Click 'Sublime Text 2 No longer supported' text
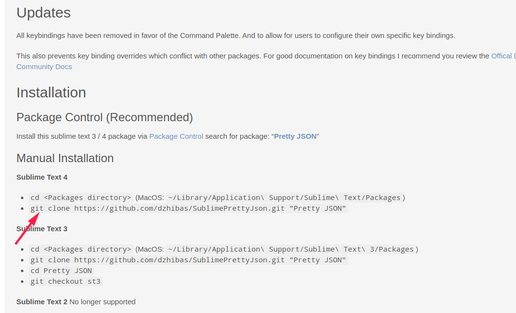This screenshot has height=313, width=516. click(x=76, y=302)
